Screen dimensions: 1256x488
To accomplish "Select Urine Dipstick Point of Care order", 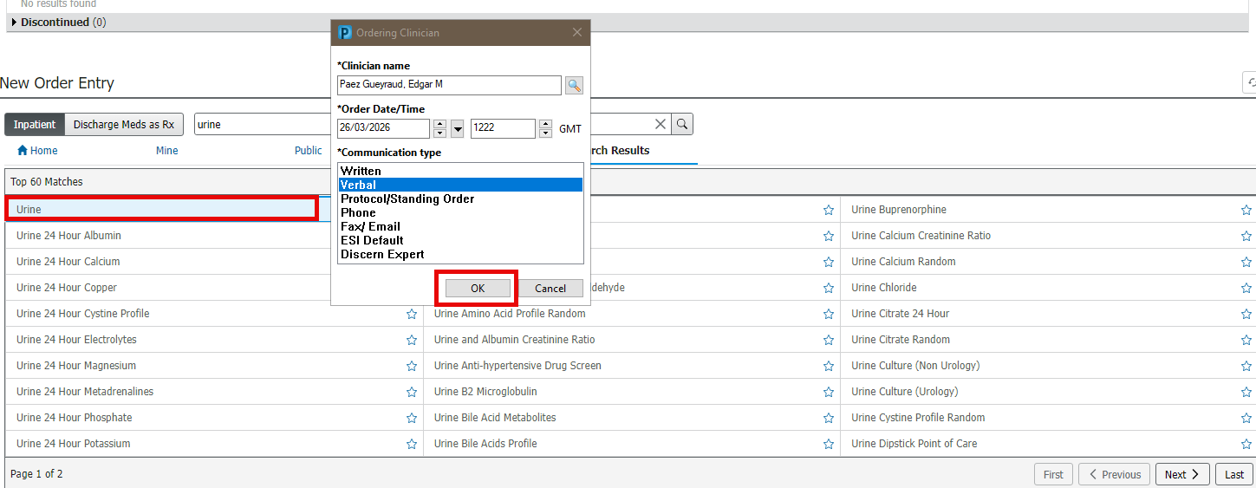I will 914,444.
